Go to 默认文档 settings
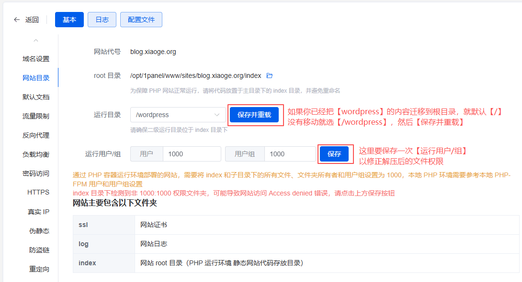Image resolution: width=522 pixels, height=282 pixels. click(36, 97)
